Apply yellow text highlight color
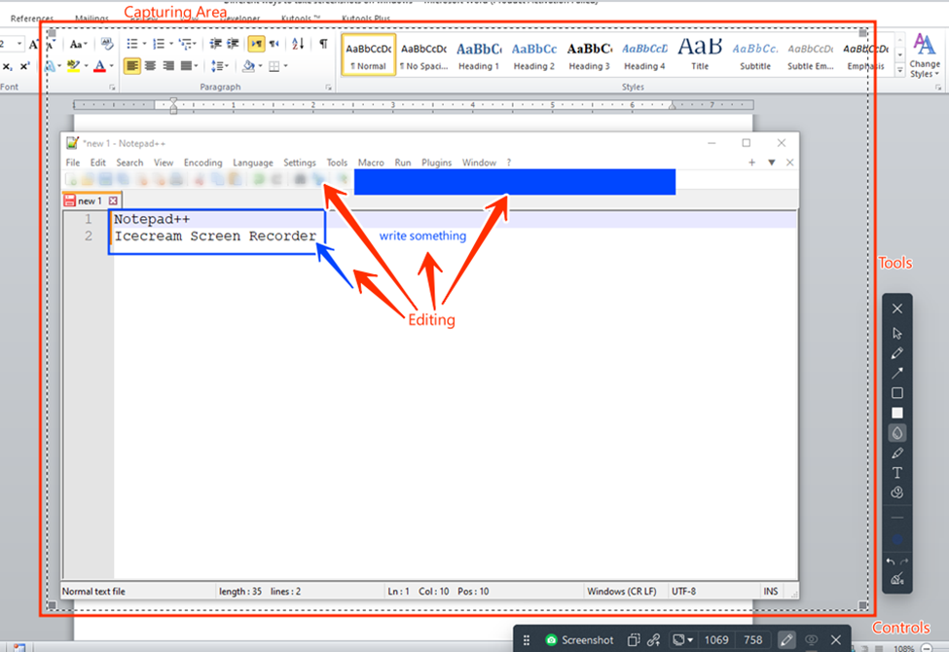Screen dimensions: 949x652 click(73, 65)
